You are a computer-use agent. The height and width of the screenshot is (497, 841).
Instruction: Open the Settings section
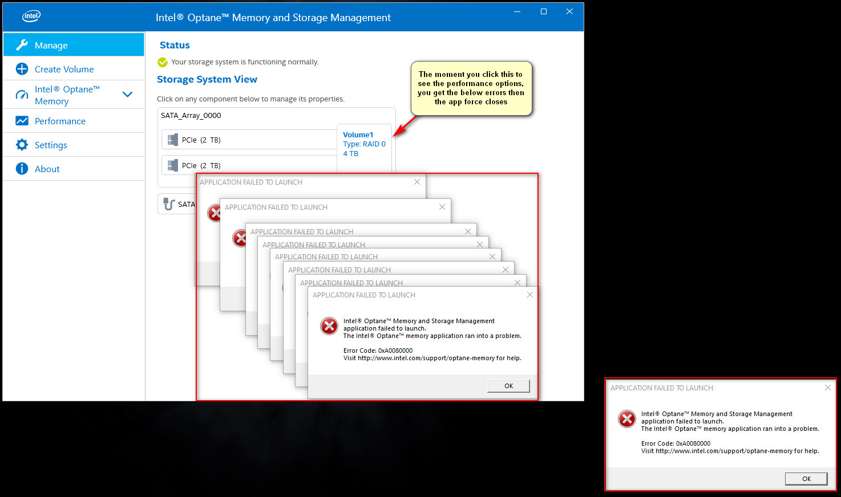pyautogui.click(x=74, y=145)
